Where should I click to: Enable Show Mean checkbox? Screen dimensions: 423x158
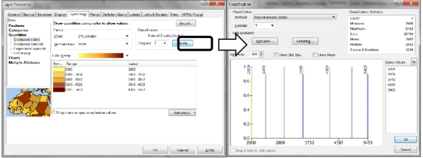click(315, 55)
